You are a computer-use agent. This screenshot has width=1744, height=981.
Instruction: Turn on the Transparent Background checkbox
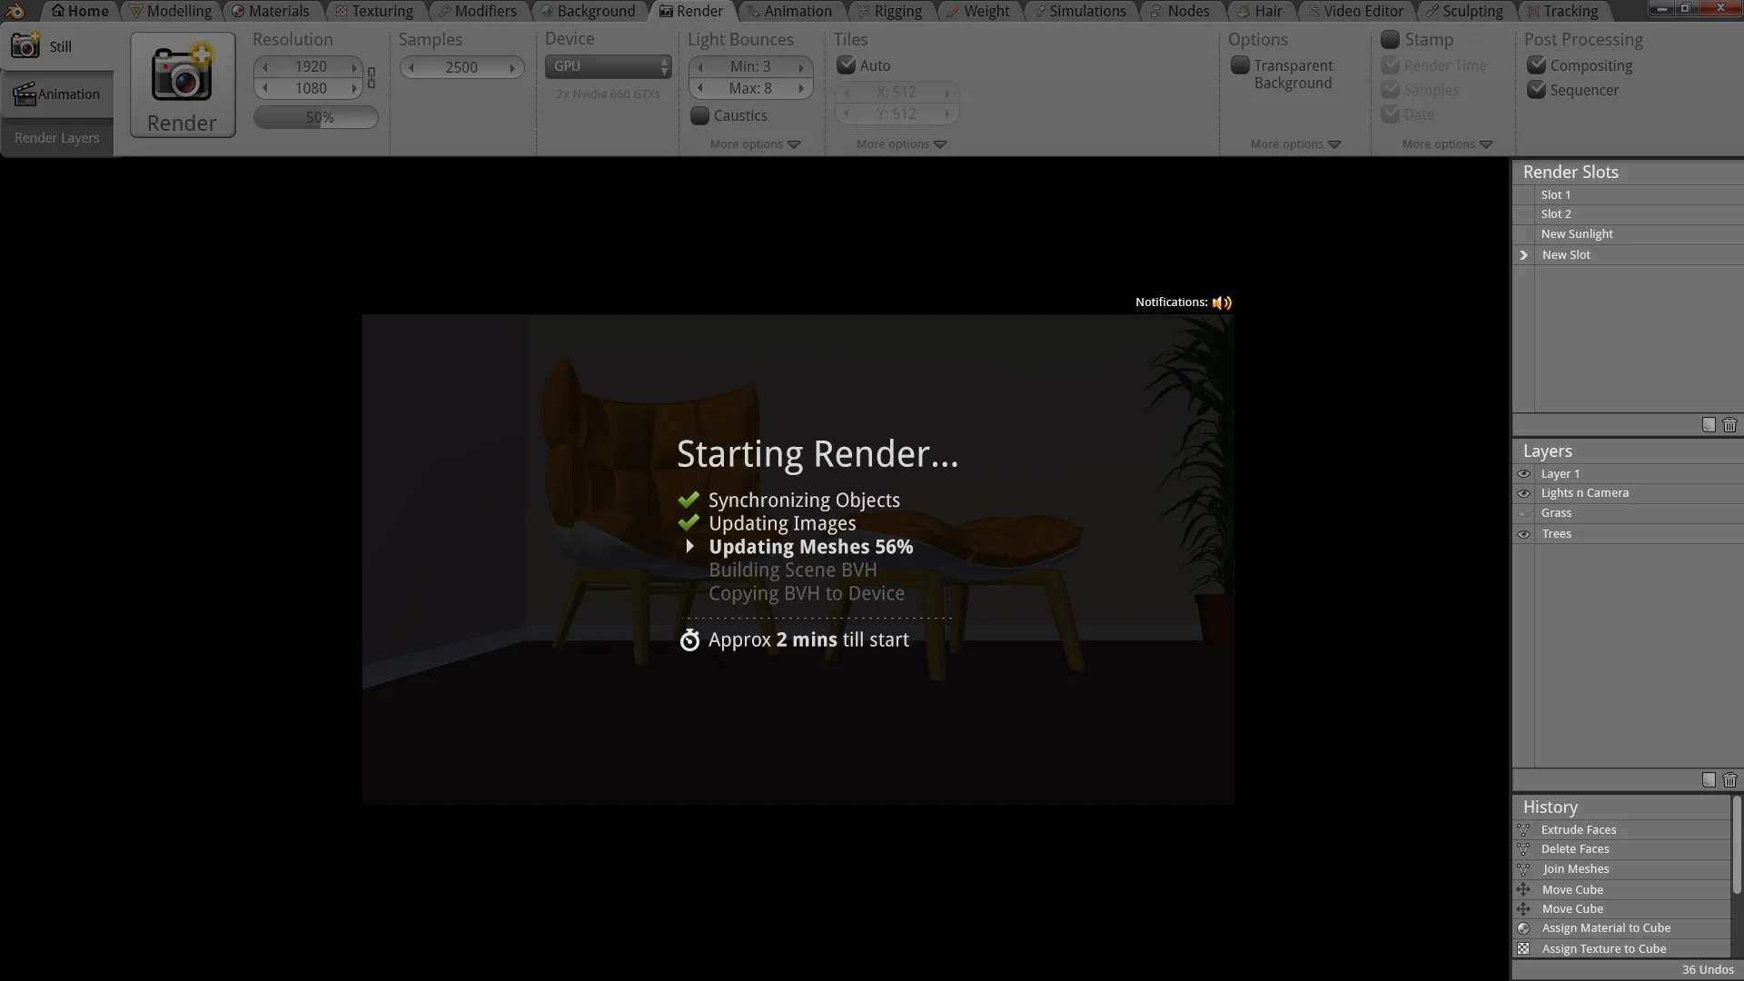[1240, 65]
